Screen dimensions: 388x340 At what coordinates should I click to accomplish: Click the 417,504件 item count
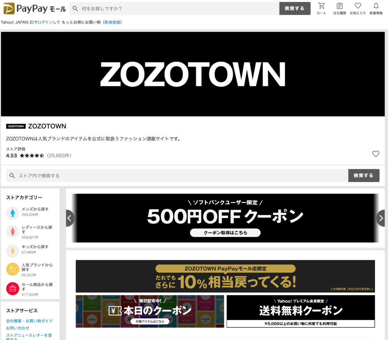[x=30, y=294]
